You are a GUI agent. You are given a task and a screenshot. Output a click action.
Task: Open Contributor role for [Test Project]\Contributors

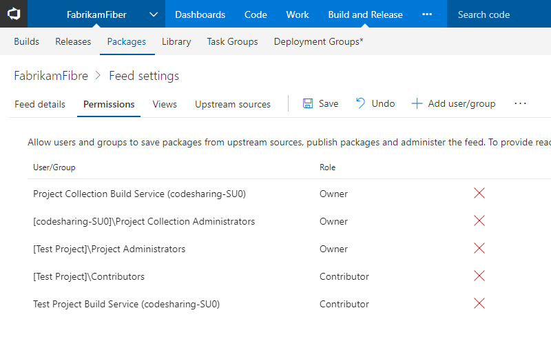click(x=344, y=276)
